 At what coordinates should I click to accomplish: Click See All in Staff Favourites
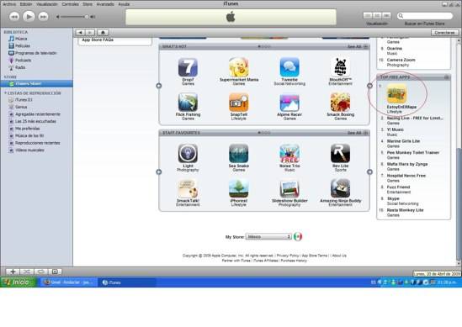coord(357,133)
